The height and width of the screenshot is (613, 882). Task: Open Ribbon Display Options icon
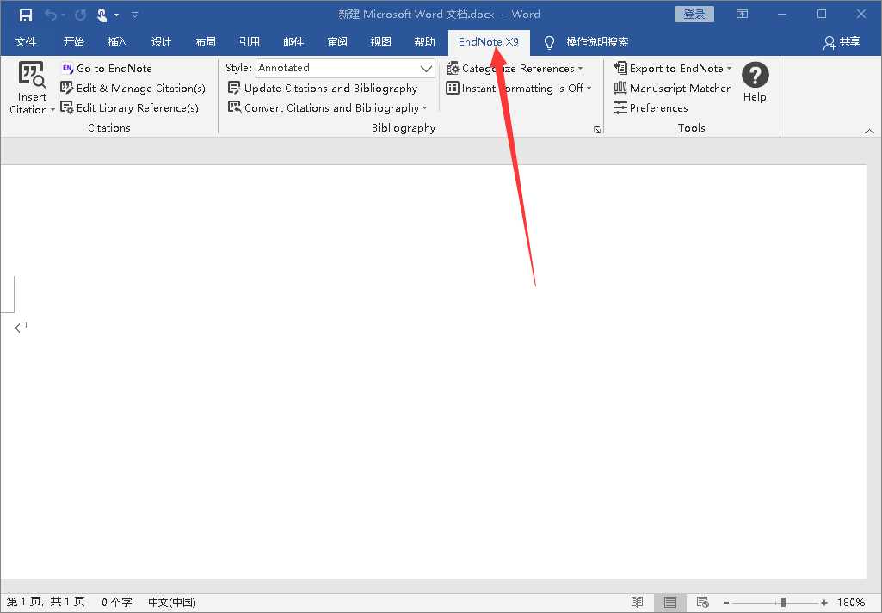coord(743,15)
